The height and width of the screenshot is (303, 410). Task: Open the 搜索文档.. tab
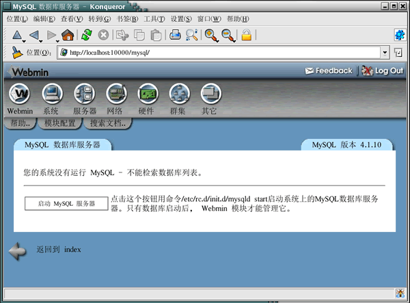pos(108,123)
